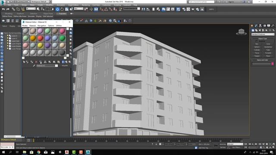The width and height of the screenshot is (276, 155).
Task: Select the Cameras category icon
Action: pos(263,30)
